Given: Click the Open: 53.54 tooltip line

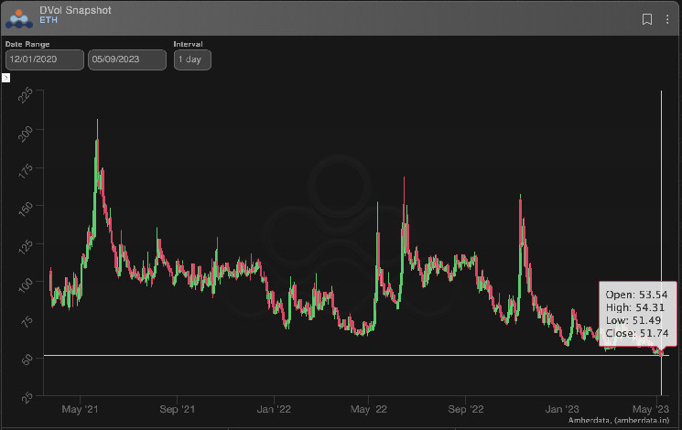Looking at the screenshot, I should [636, 295].
